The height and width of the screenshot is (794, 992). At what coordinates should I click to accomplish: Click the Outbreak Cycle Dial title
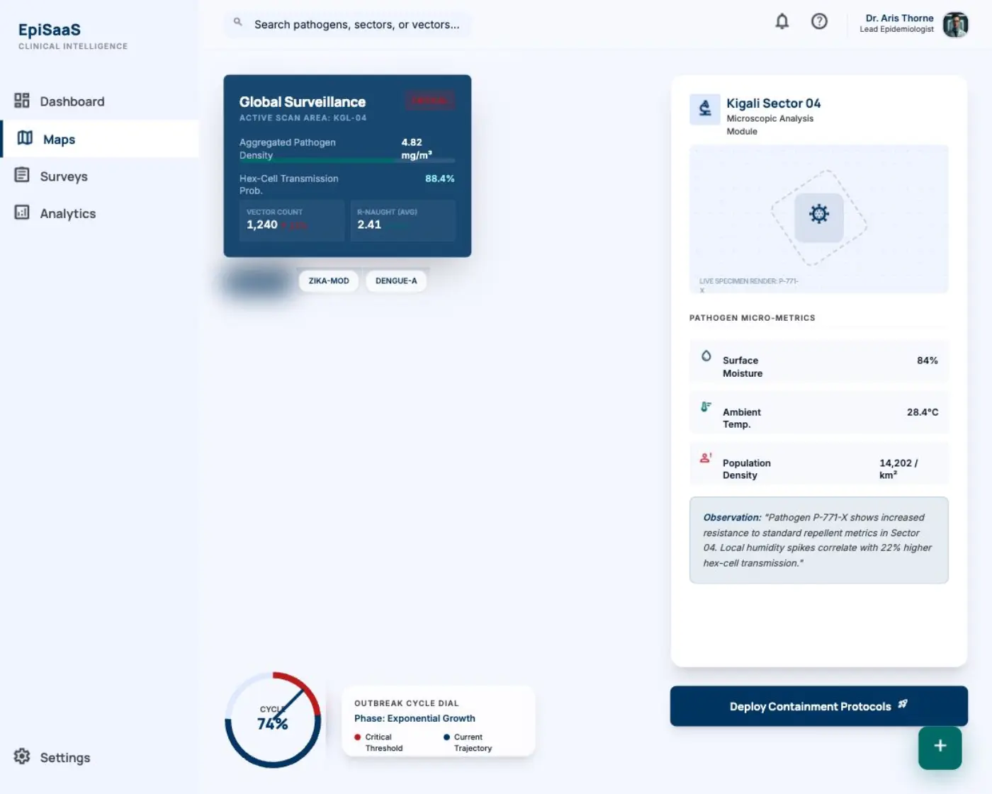coord(406,703)
